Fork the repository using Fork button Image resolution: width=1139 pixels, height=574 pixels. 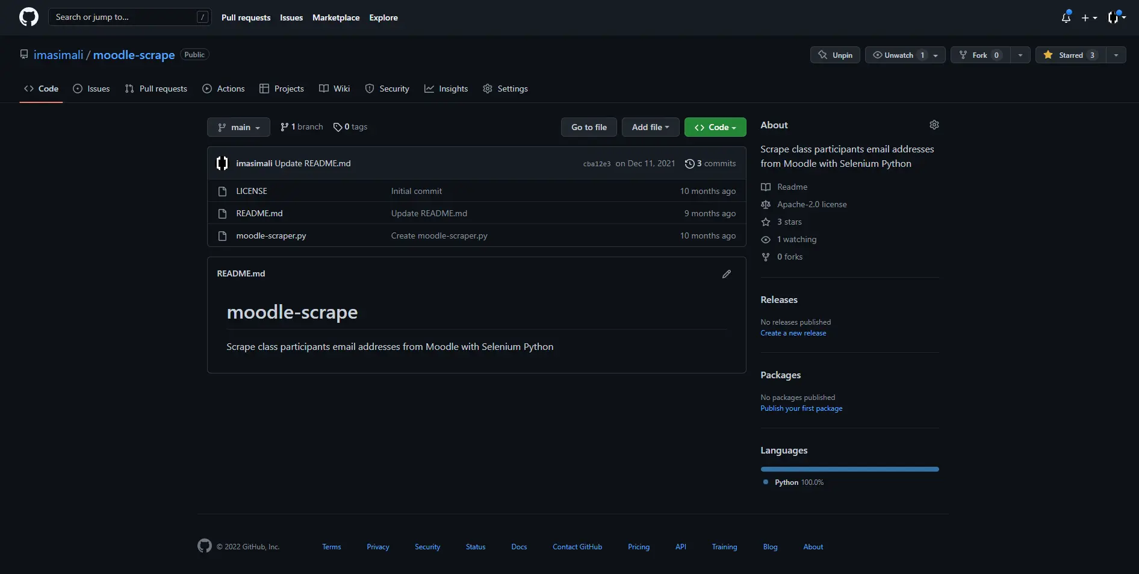pos(980,55)
